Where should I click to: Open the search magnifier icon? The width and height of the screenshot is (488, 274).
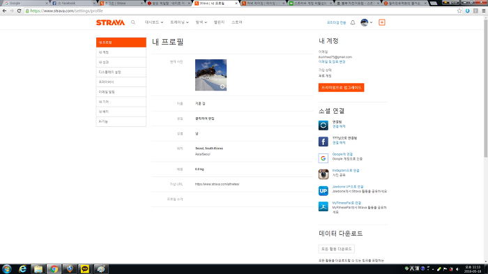tap(133, 22)
